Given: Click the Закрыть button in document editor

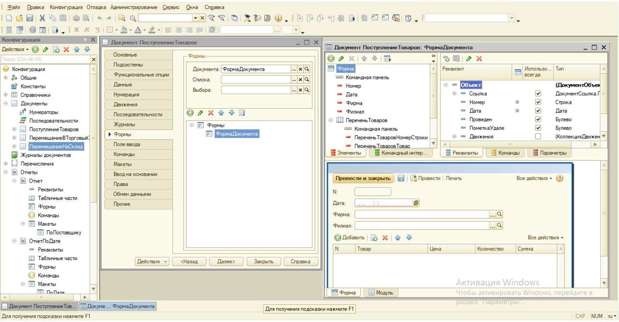Looking at the screenshot, I should 264,262.
